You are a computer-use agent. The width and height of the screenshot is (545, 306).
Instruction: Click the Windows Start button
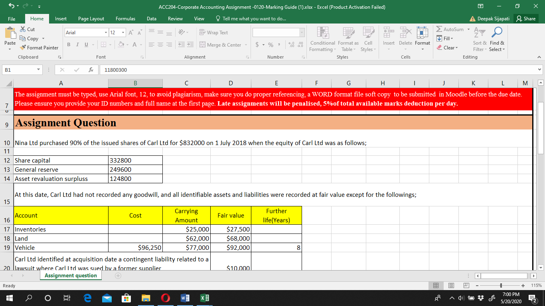point(9,298)
